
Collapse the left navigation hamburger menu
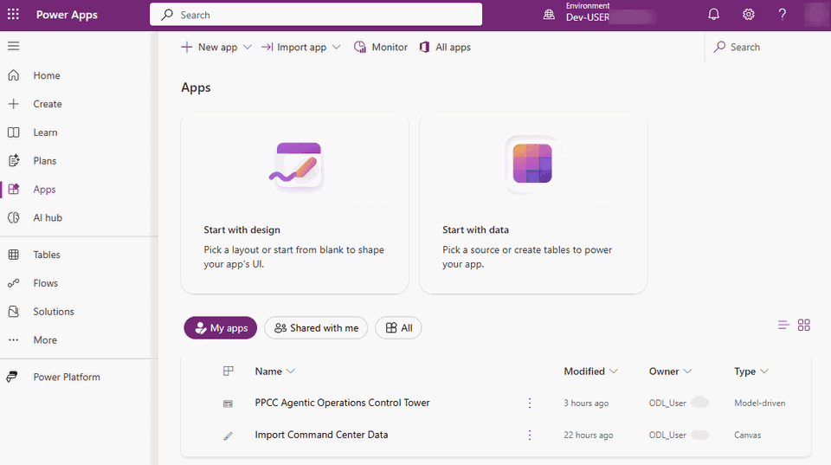(13, 46)
